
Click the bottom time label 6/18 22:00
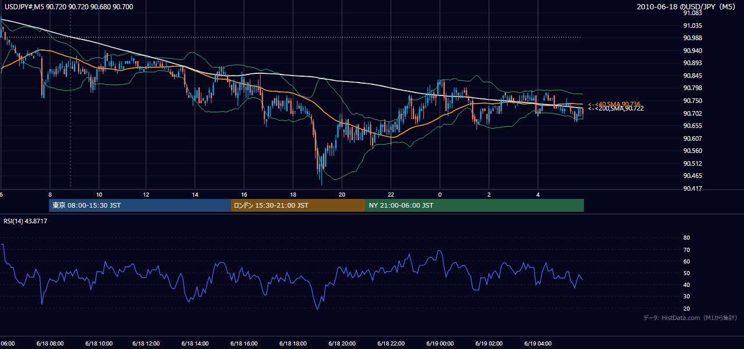tap(391, 344)
